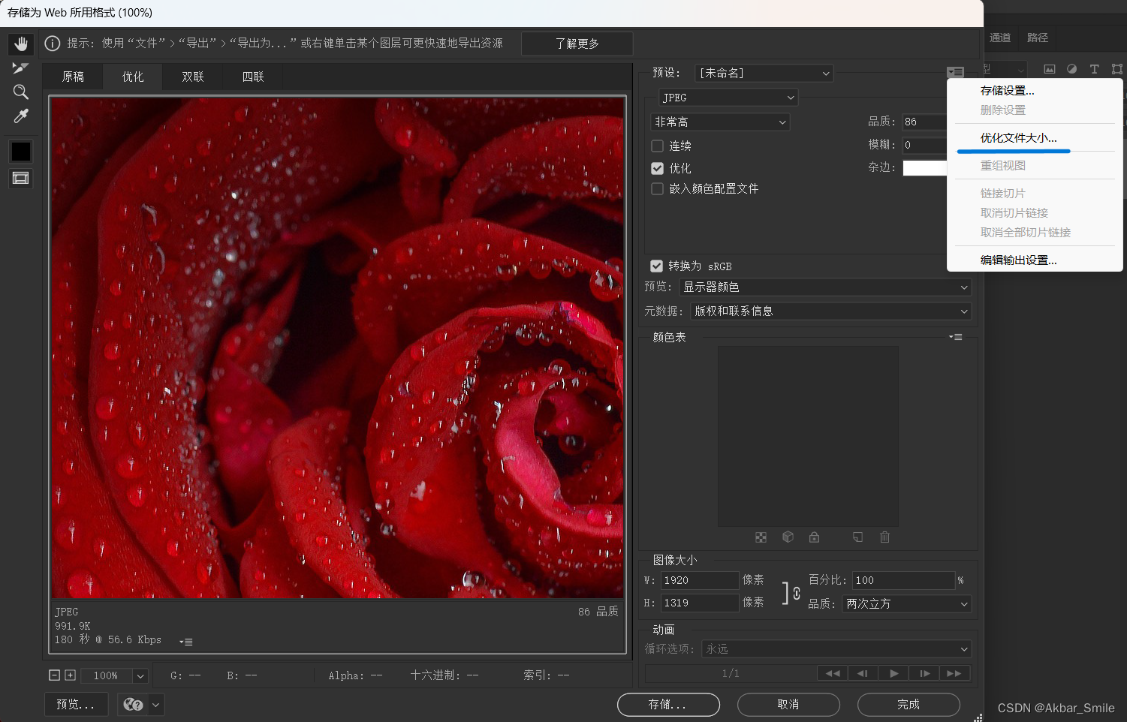Select the Zoom tool in the toolbox
1127x722 pixels.
(21, 92)
